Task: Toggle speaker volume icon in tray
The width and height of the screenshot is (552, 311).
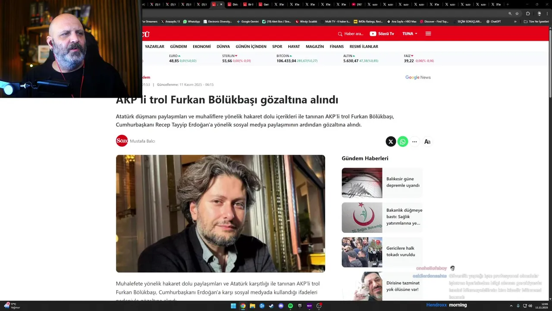Action: click(530, 306)
